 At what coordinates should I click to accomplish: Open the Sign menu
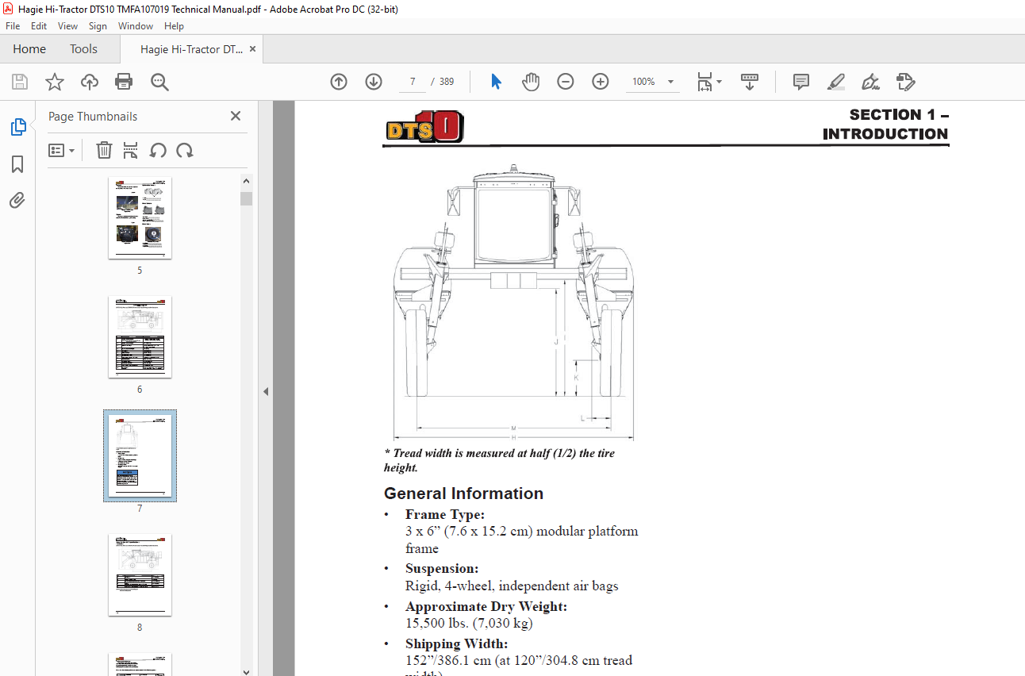tap(98, 26)
